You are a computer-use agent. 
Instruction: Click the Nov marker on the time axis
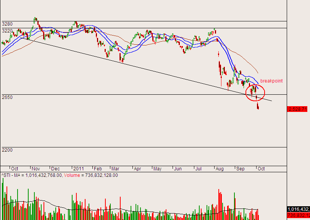(36, 168)
